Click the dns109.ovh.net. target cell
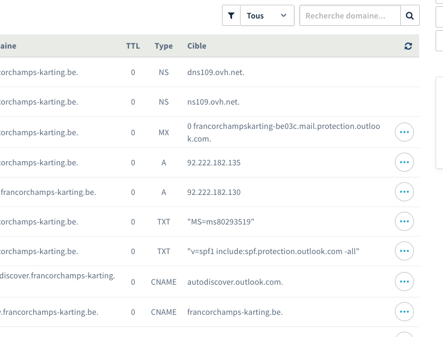Image resolution: width=443 pixels, height=337 pixels. pyautogui.click(x=216, y=72)
